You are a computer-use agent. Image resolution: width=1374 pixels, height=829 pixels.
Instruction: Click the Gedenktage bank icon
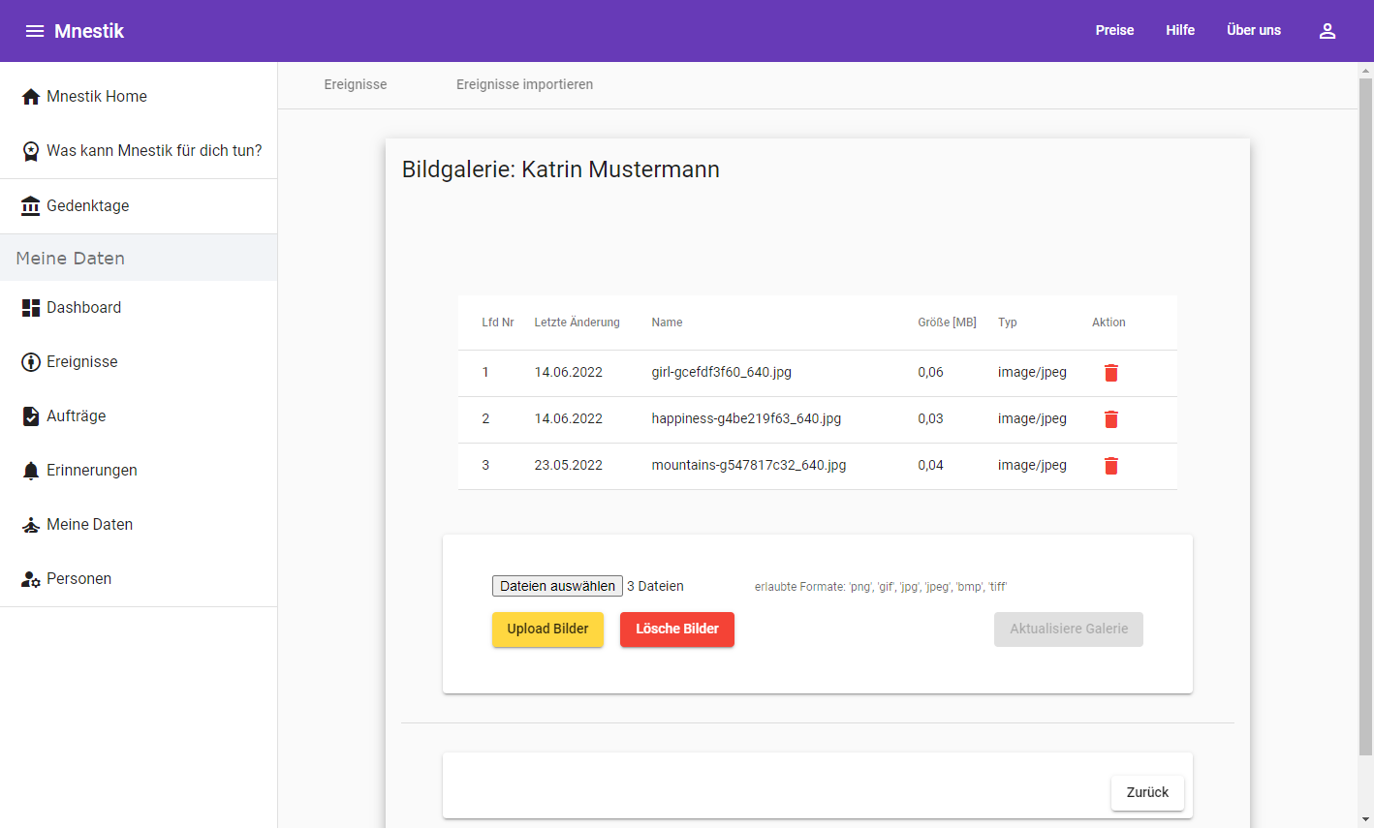pyautogui.click(x=31, y=206)
